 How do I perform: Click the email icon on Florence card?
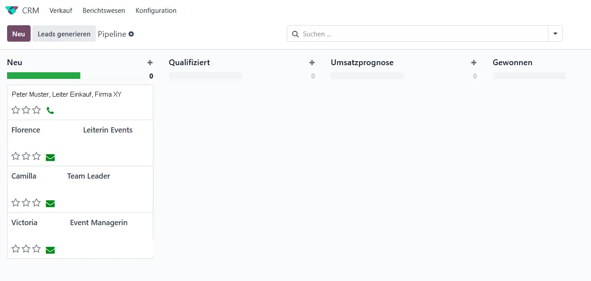coord(51,157)
